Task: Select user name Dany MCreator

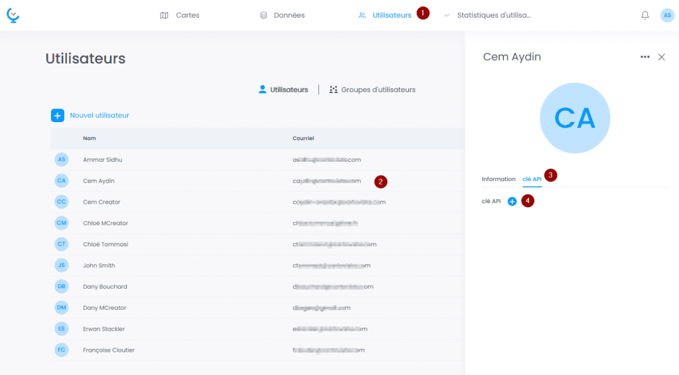Action: 105,308
